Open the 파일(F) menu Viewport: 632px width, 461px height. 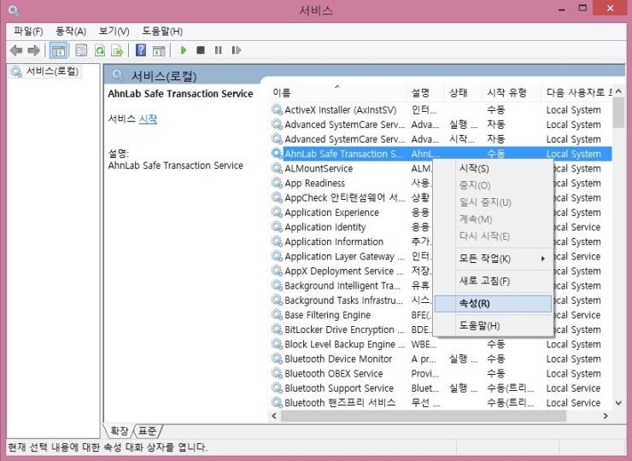[28, 31]
